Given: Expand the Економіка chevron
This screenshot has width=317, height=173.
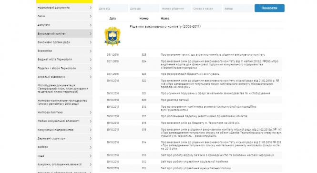Looking at the screenshot, I should (x=91, y=51).
